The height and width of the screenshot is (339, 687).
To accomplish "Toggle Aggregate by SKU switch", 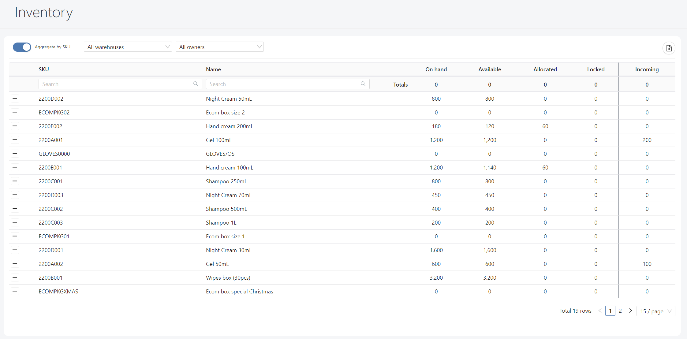I will (x=22, y=47).
